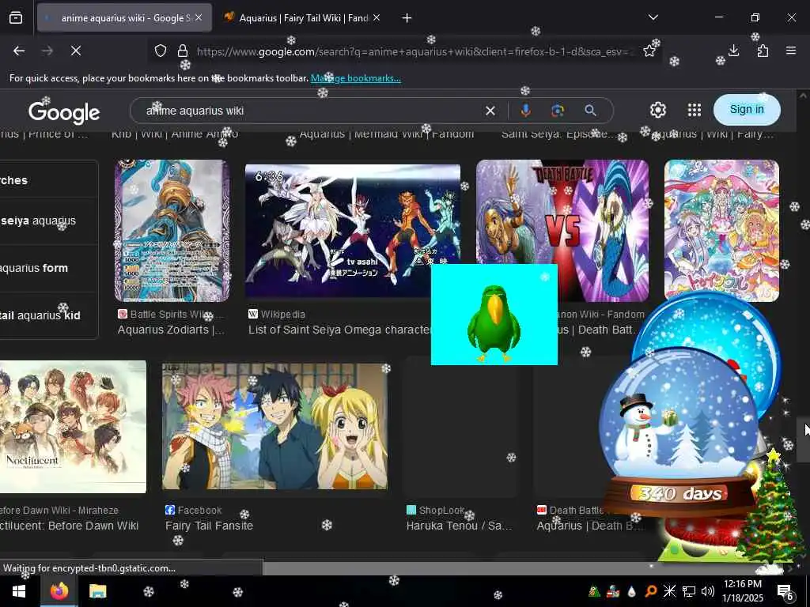This screenshot has width=810, height=607.
Task: Stop loading the page
Action: pyautogui.click(x=76, y=51)
